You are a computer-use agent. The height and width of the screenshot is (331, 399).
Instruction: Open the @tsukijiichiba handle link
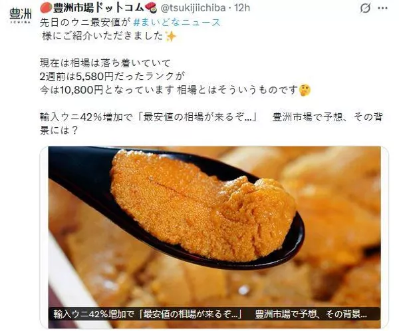pos(193,8)
